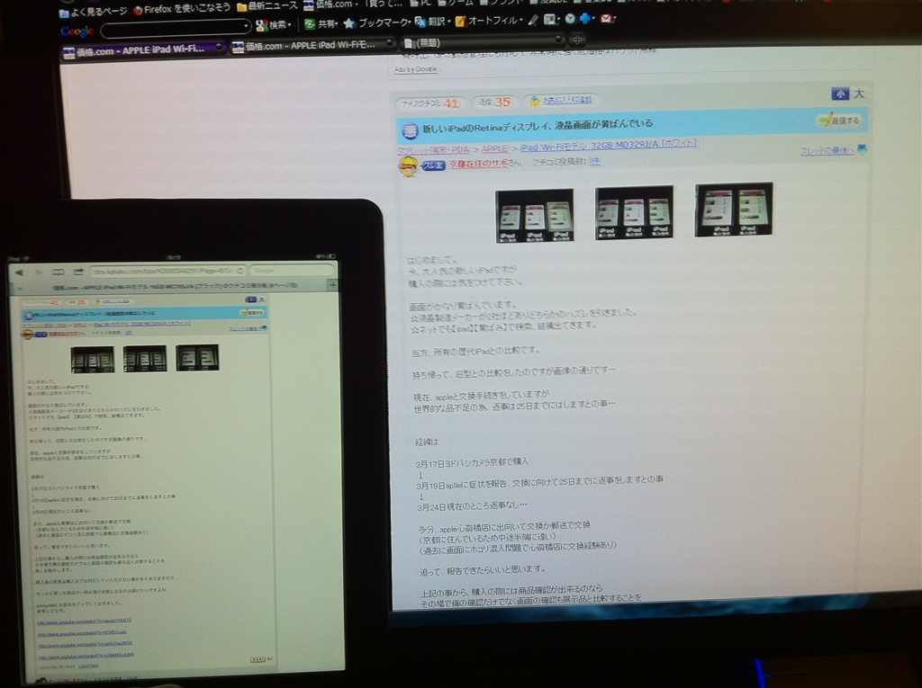Open the 最新ニュース bookmark folder
922x688 pixels.
point(267,6)
